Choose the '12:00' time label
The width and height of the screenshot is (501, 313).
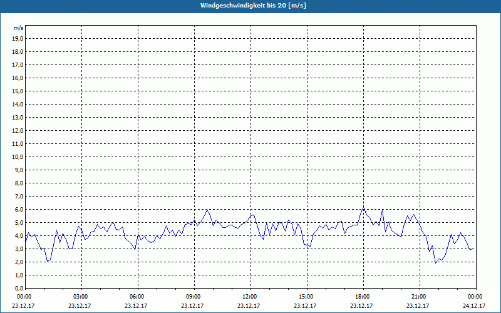(x=250, y=297)
